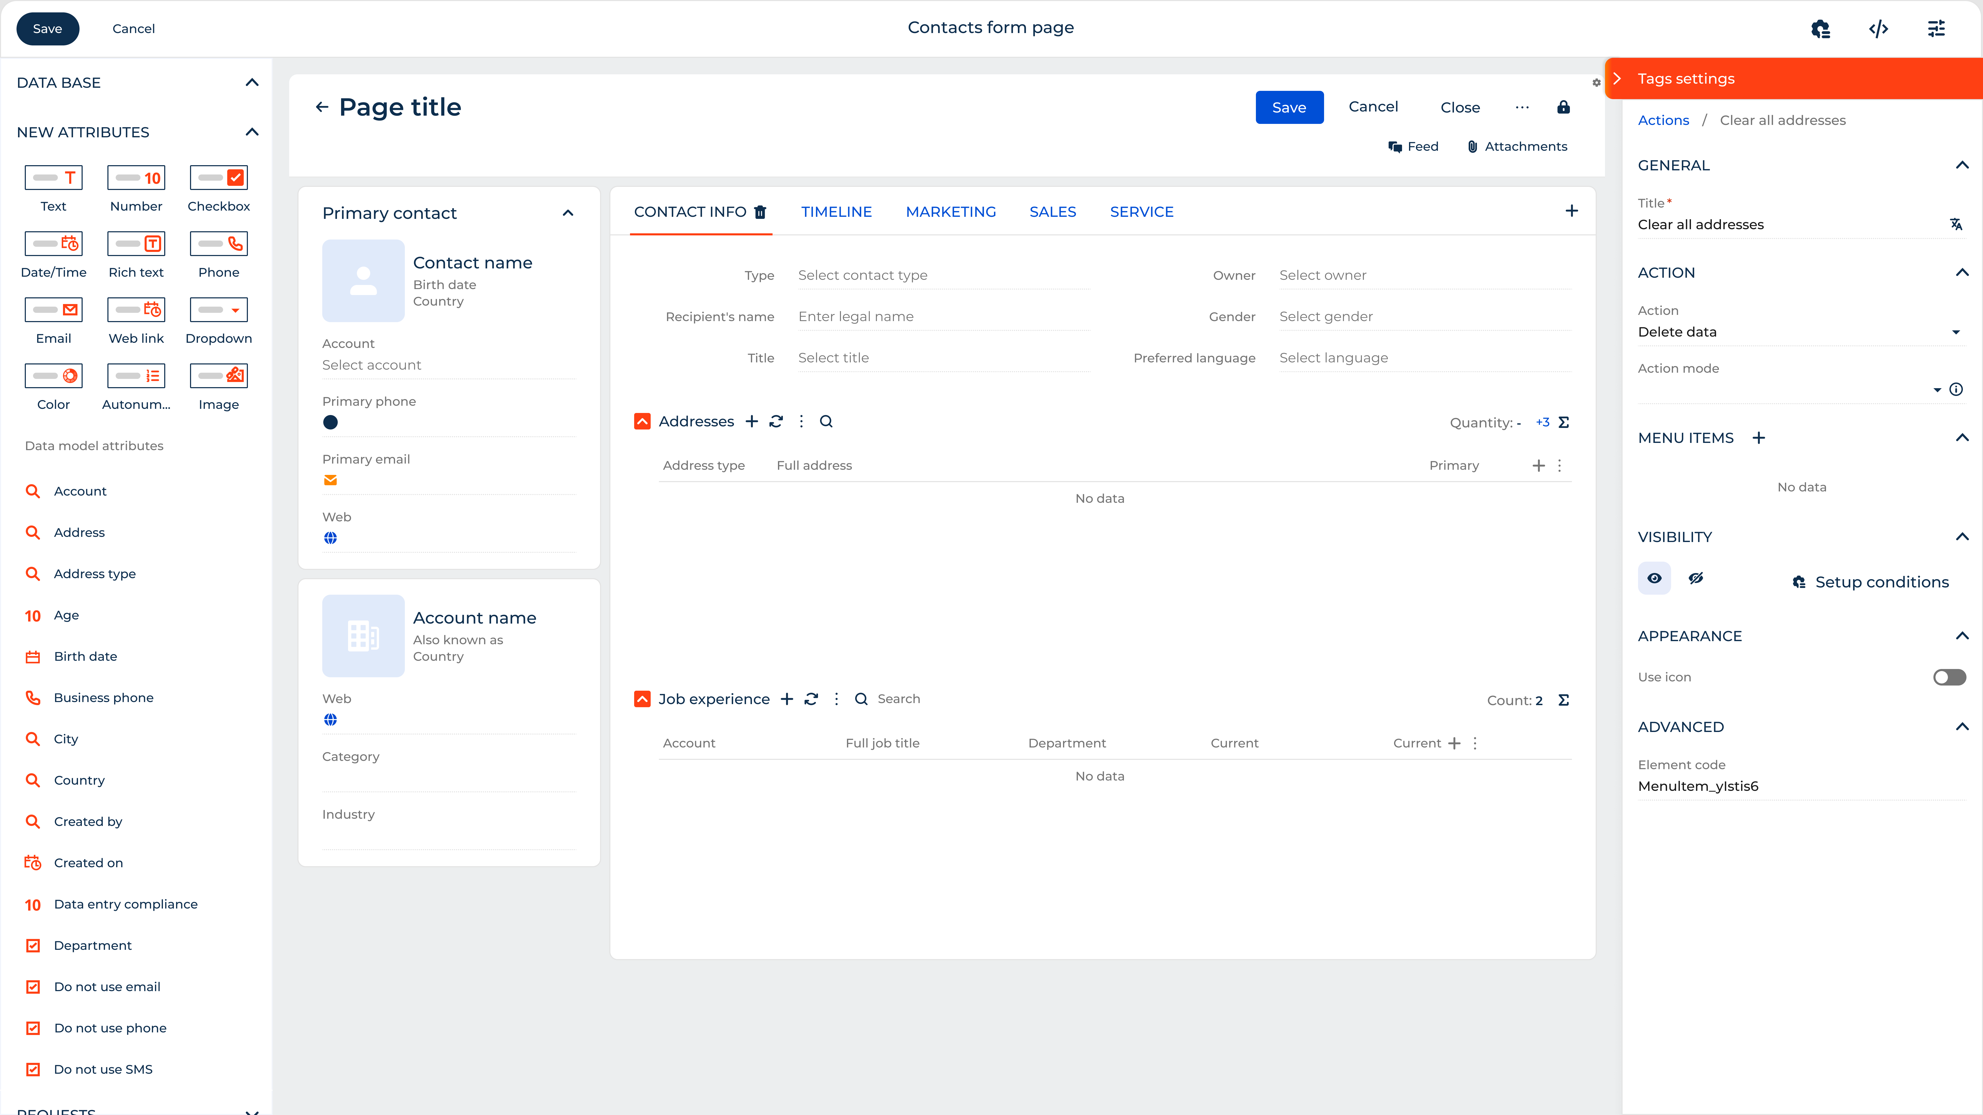This screenshot has height=1115, width=1983.
Task: Refresh the Addresses list
Action: [776, 421]
